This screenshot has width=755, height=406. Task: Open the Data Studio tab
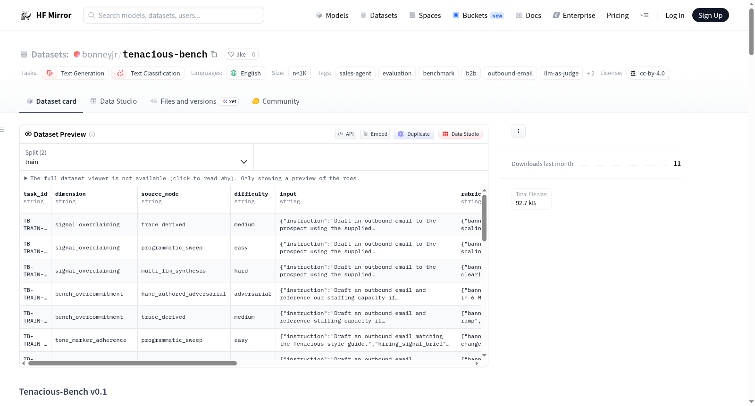click(113, 101)
